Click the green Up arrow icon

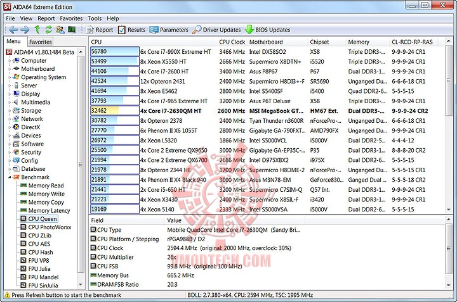tap(37, 29)
